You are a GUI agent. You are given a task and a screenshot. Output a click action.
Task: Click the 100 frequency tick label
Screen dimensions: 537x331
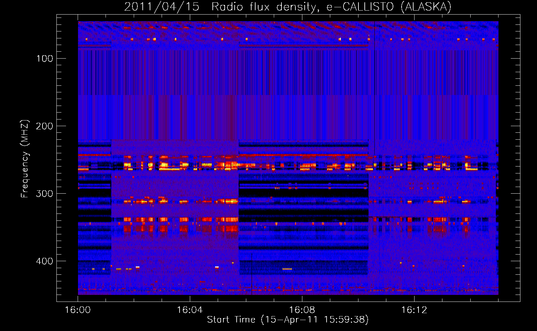(x=45, y=59)
